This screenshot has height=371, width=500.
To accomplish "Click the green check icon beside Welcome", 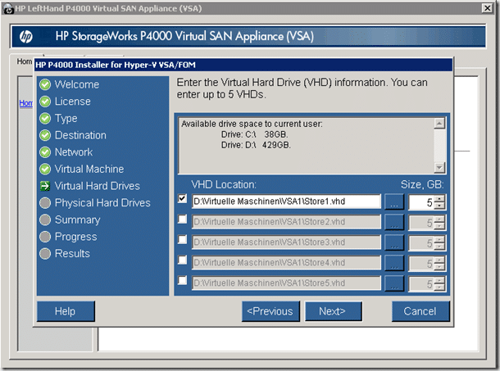I will click(x=45, y=84).
